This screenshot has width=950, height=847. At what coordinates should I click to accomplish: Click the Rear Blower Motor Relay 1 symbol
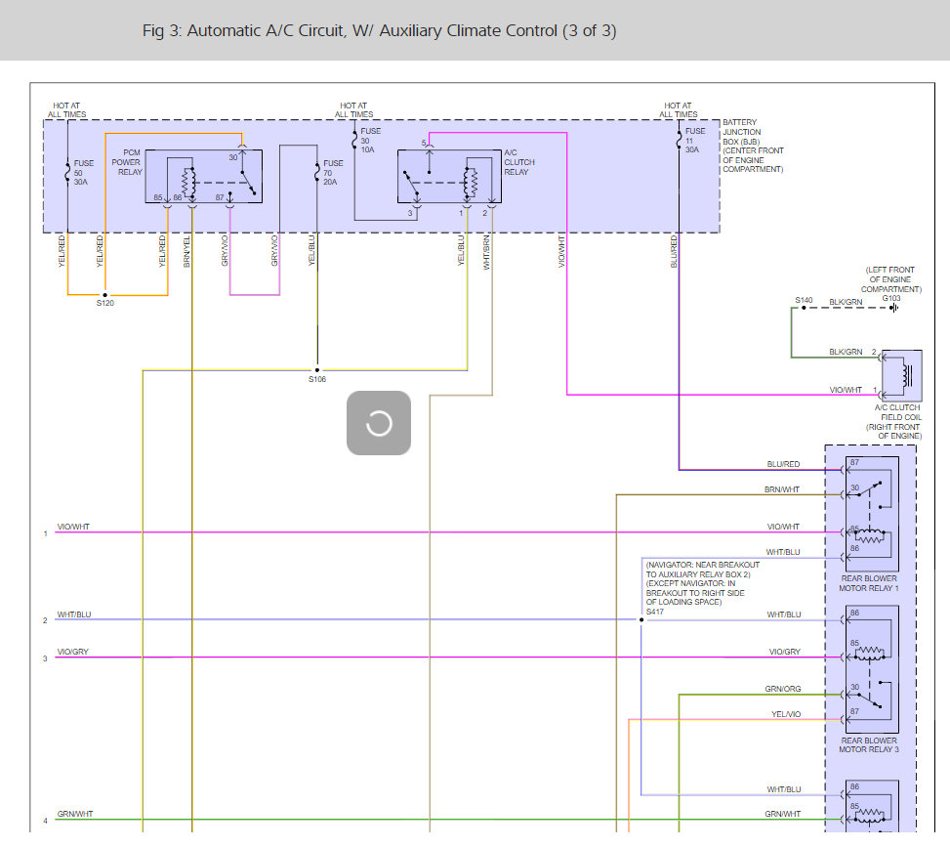click(871, 513)
